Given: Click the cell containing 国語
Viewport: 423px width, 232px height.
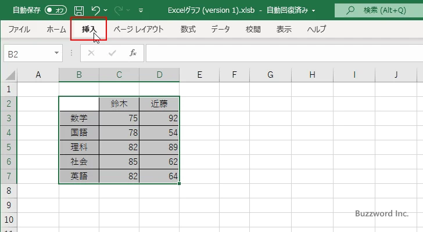Looking at the screenshot, I should pyautogui.click(x=79, y=133).
